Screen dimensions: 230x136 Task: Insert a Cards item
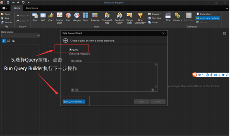click(86, 17)
